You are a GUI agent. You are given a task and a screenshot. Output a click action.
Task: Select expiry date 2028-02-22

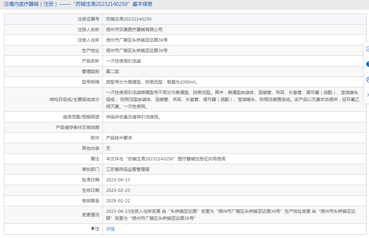(118, 201)
